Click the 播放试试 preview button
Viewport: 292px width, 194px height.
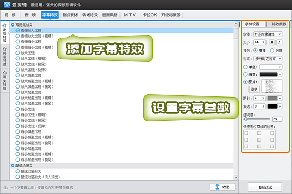tap(265, 187)
